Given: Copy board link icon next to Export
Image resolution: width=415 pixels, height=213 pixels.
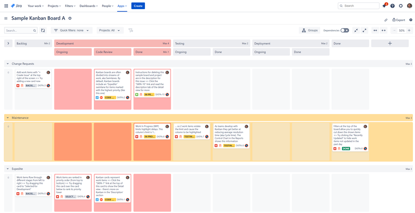Looking at the screenshot, I should tap(386, 20).
